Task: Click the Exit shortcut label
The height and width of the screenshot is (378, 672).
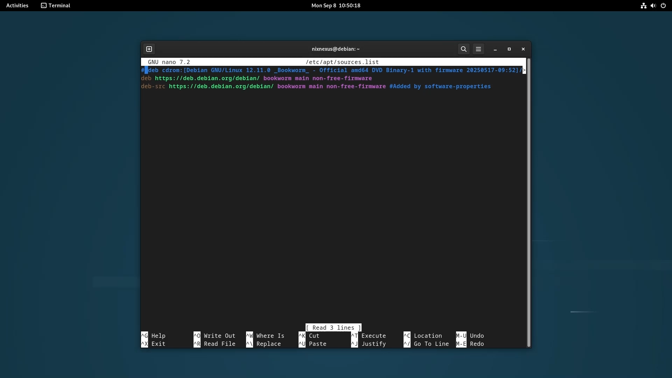Action: click(x=158, y=344)
